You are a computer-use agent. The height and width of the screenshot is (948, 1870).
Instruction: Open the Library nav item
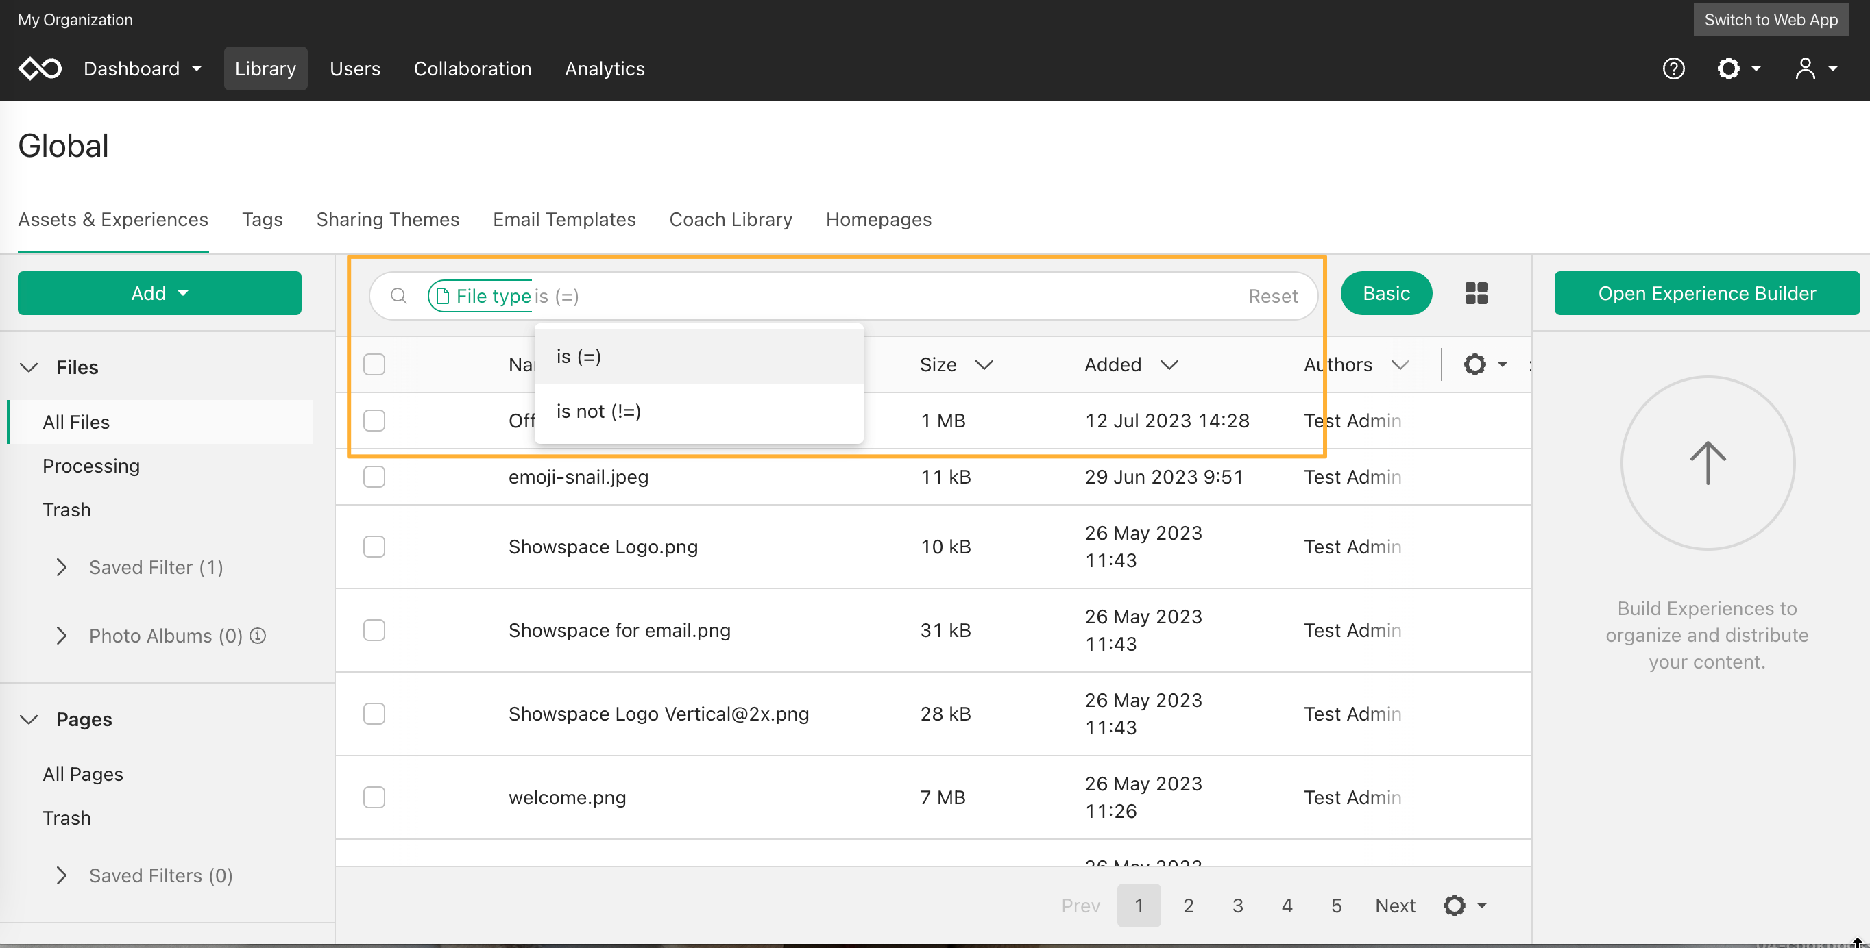[265, 68]
